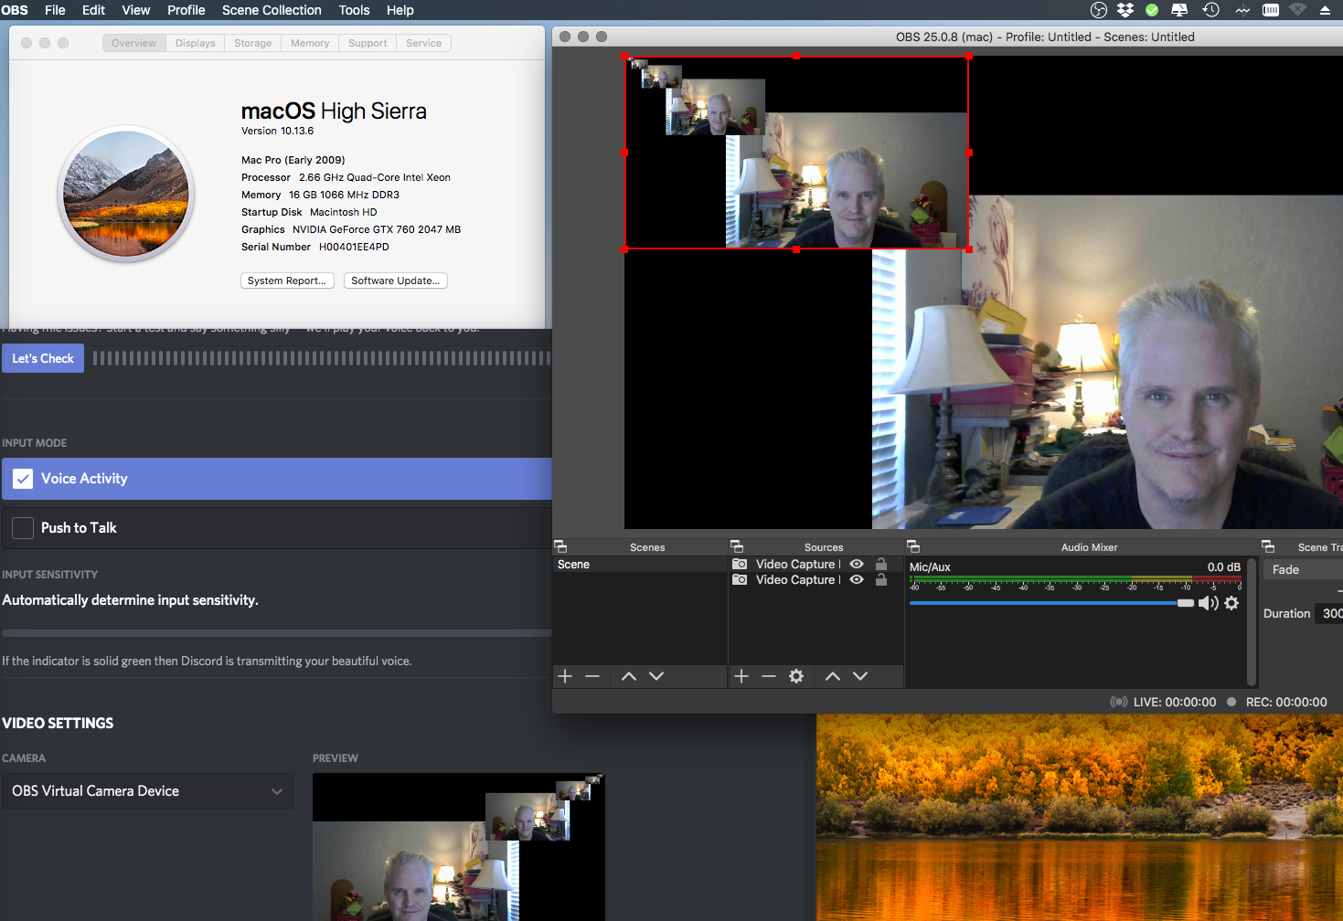The width and height of the screenshot is (1343, 921).
Task: Click the green checkmark status menu icon
Action: pyautogui.click(x=1152, y=10)
